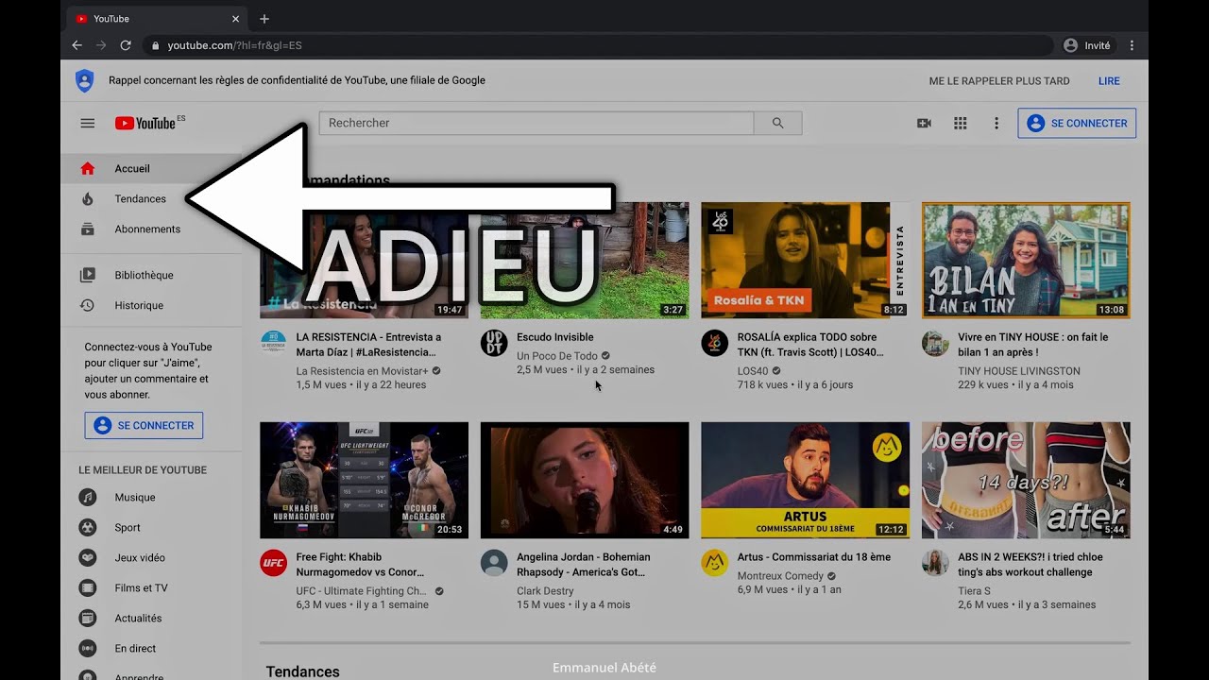
Task: Open Chrome three-dot menu
Action: click(1132, 45)
